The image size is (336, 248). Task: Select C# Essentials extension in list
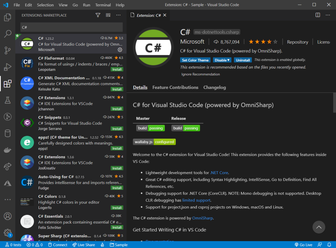pyautogui.click(x=71, y=222)
